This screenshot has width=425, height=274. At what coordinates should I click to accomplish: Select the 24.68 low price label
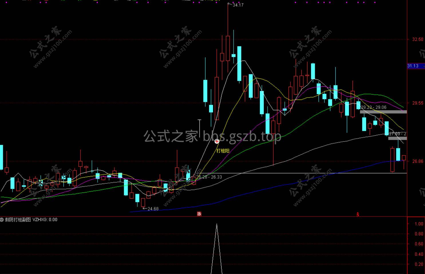153,209
